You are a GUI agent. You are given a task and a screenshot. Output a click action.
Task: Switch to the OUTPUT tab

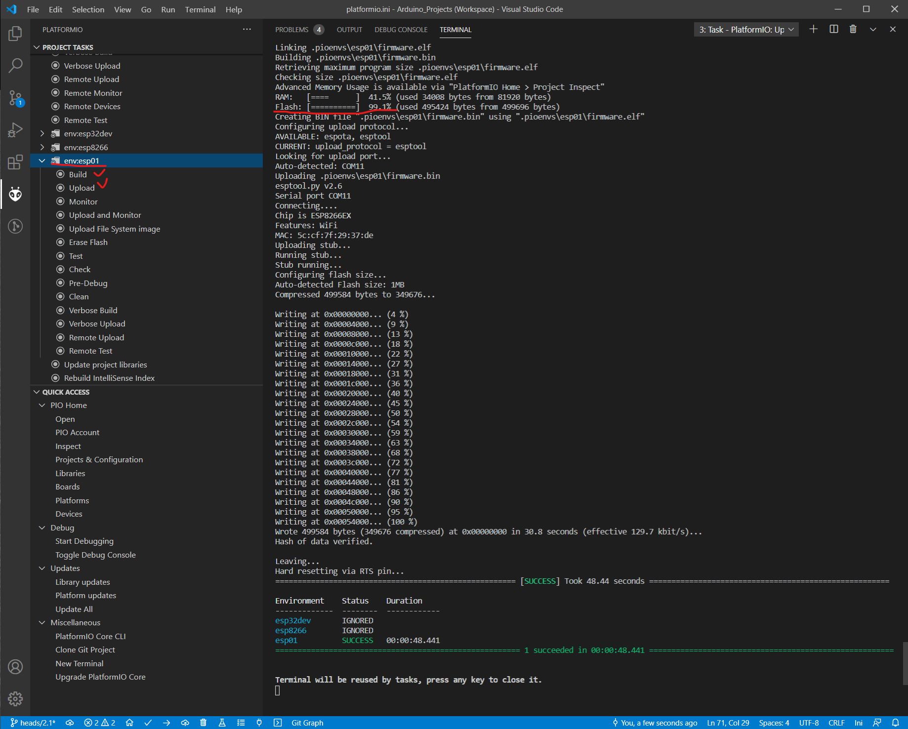click(x=349, y=30)
